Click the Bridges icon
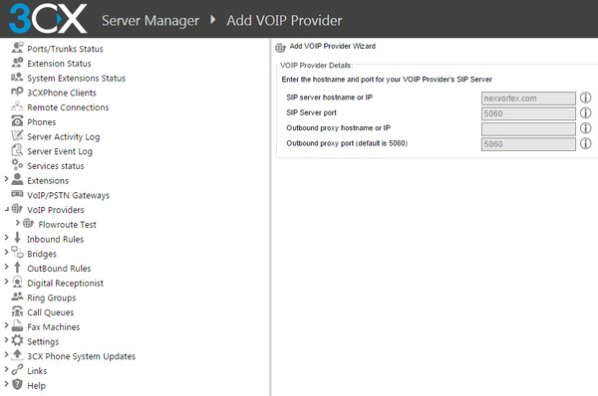Image resolution: width=598 pixels, height=396 pixels. coord(17,253)
